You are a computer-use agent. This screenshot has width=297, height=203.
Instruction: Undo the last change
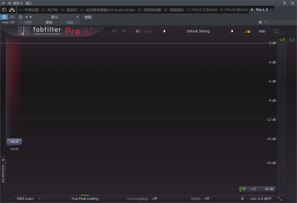tap(115, 31)
